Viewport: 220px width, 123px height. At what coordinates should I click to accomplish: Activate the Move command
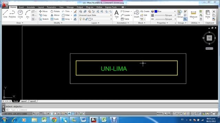tap(43, 11)
